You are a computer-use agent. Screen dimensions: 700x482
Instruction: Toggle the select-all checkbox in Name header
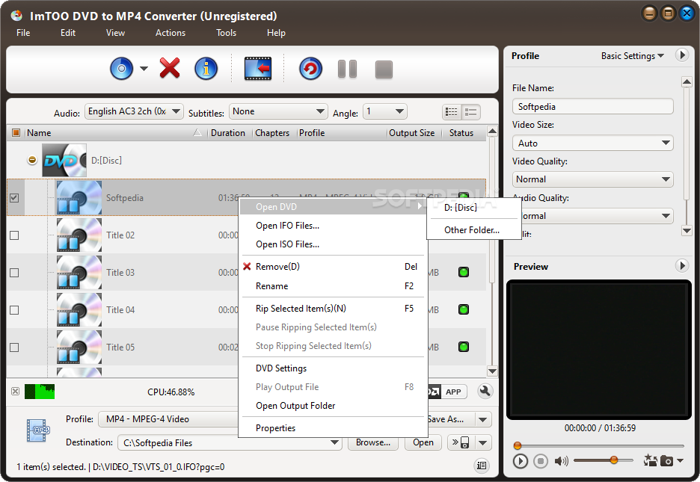coord(16,133)
